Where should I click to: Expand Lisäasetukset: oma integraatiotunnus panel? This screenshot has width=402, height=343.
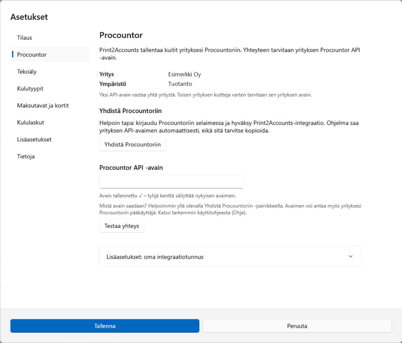click(230, 256)
